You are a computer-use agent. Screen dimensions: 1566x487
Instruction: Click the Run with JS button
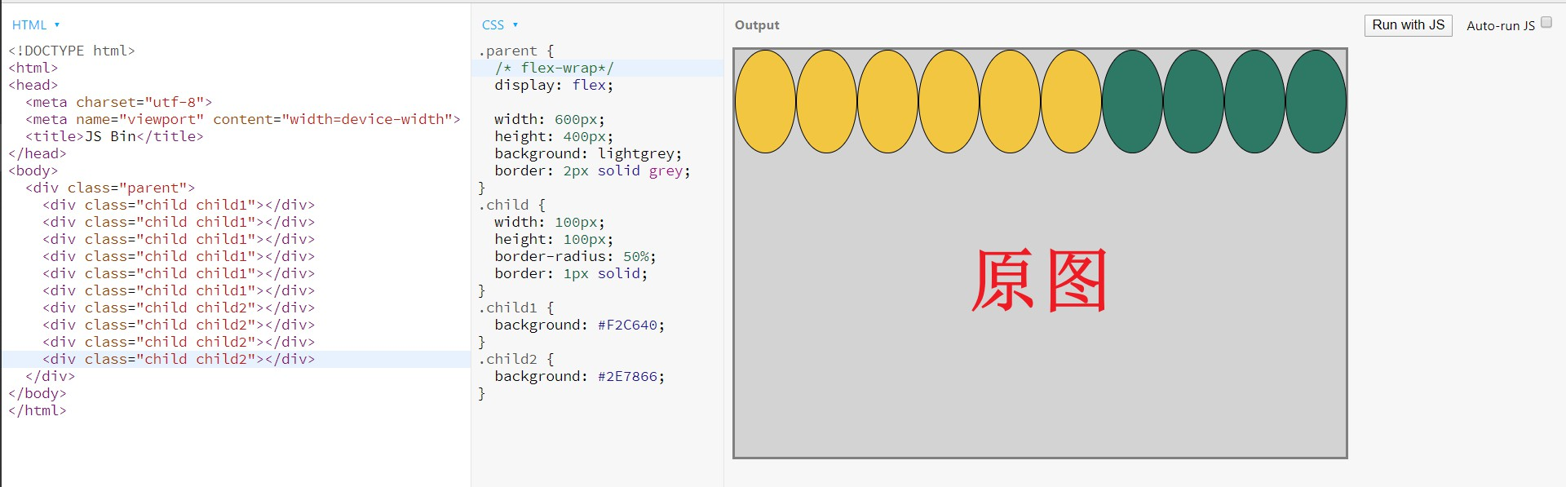coord(1408,25)
